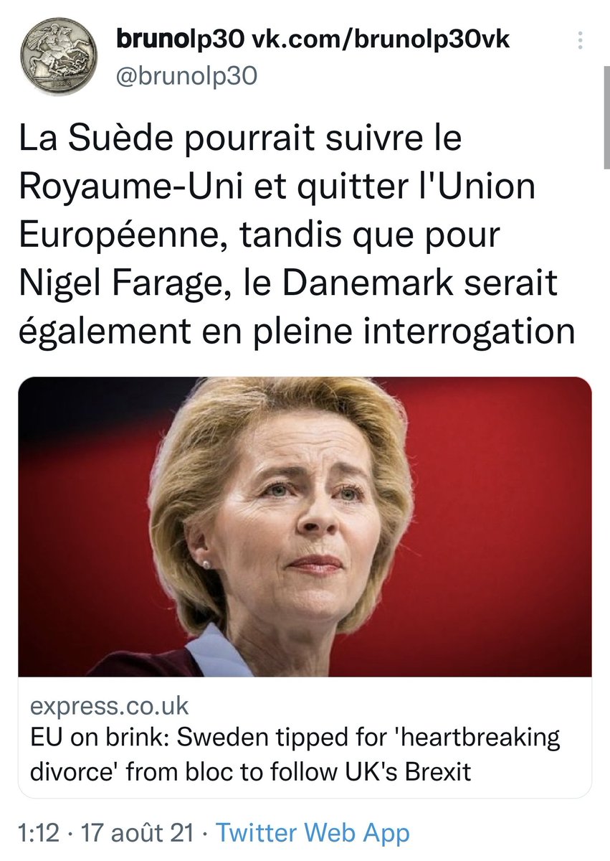This screenshot has width=610, height=861.
Task: Open the Twitter Web App source link
Action: tap(313, 834)
